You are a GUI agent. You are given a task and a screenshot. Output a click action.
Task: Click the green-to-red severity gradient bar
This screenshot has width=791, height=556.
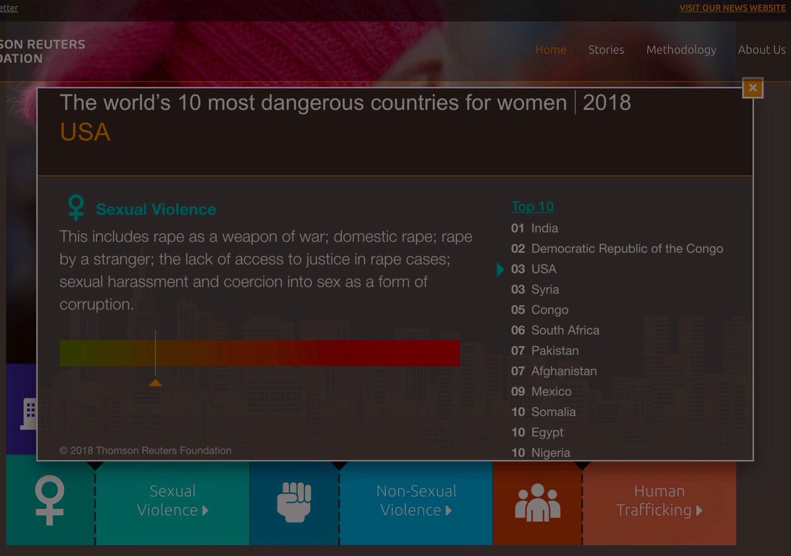coord(259,352)
